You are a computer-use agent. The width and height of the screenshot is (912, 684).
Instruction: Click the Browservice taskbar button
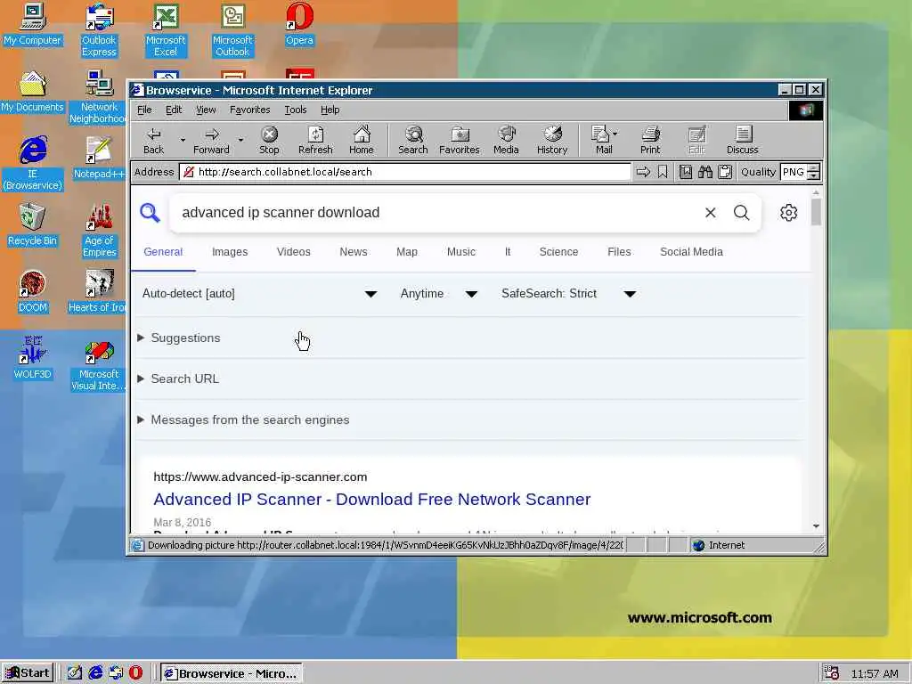(231, 673)
